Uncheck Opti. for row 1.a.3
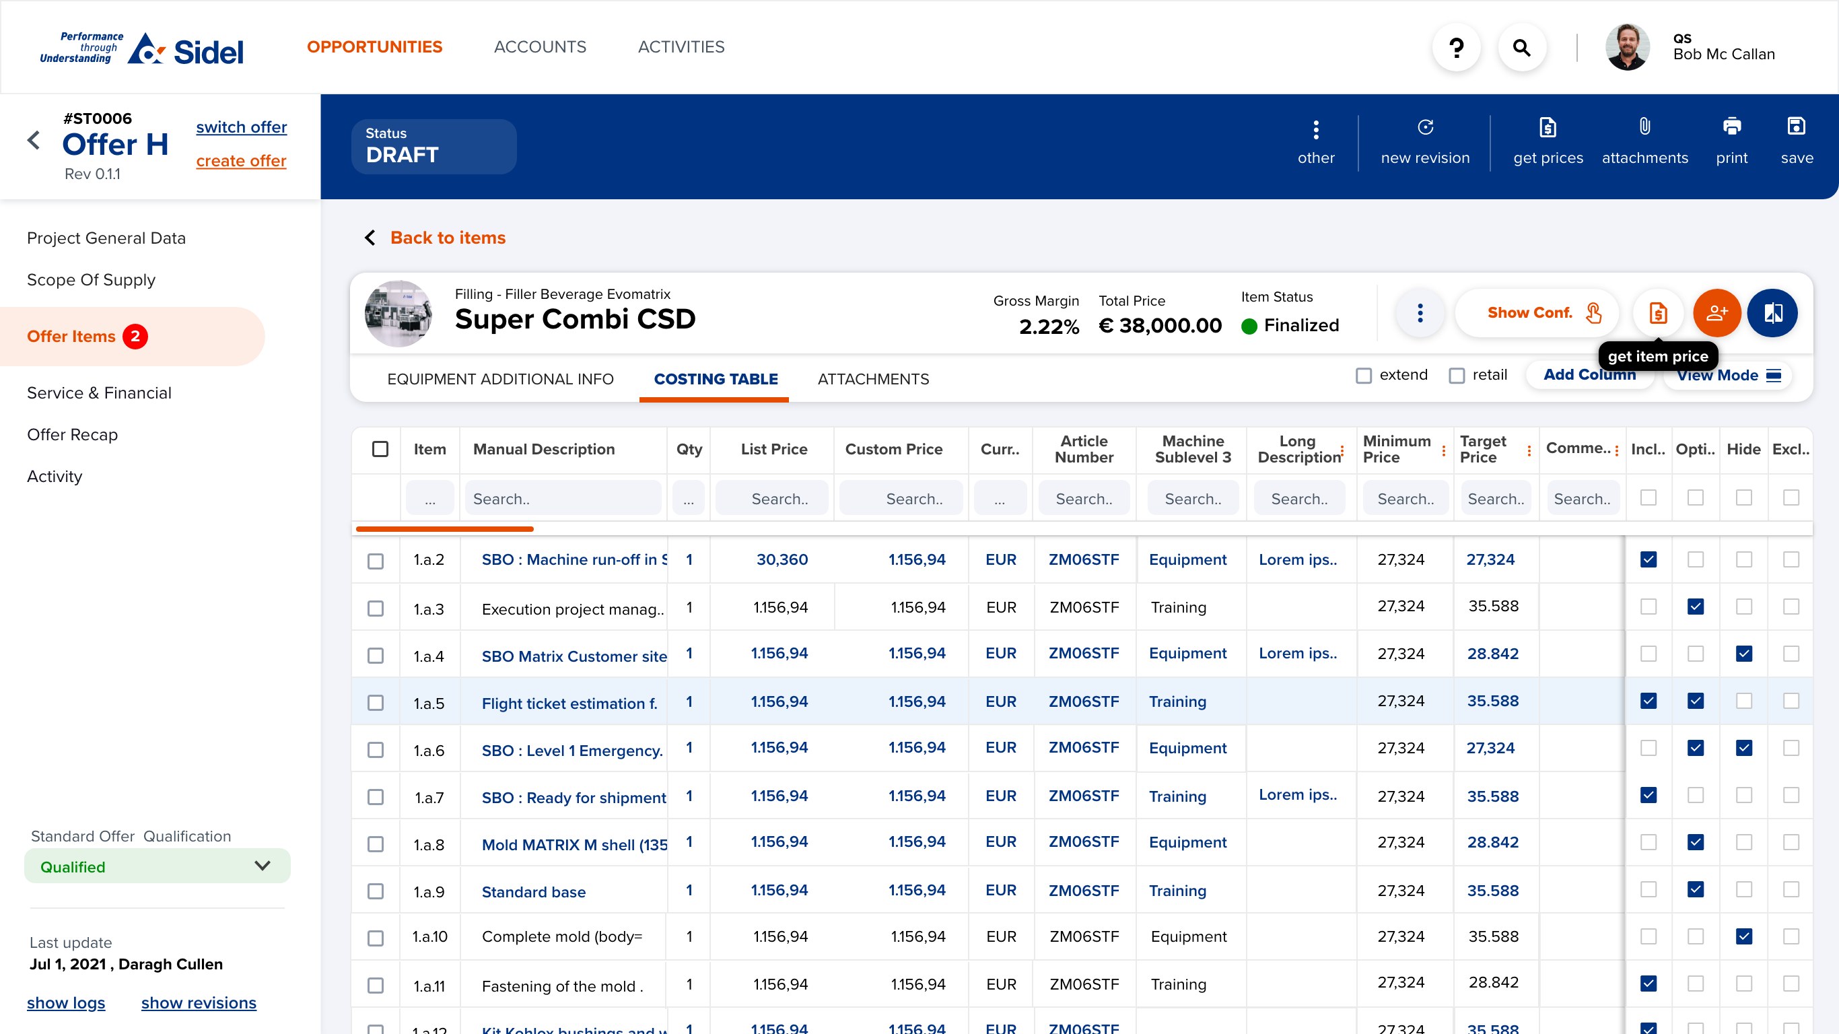1839x1034 pixels. point(1695,607)
